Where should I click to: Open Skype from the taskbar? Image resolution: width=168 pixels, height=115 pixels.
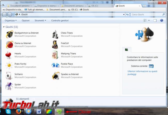coord(8,111)
